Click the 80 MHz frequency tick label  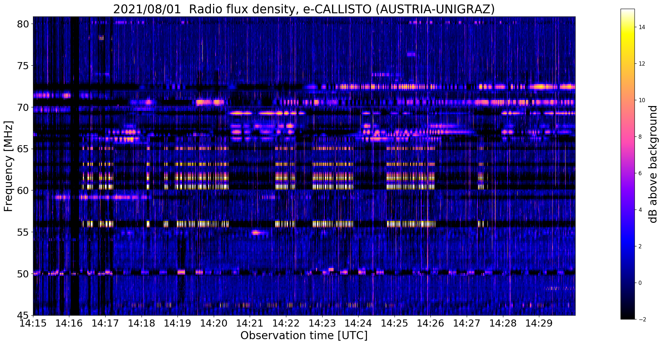pos(23,24)
